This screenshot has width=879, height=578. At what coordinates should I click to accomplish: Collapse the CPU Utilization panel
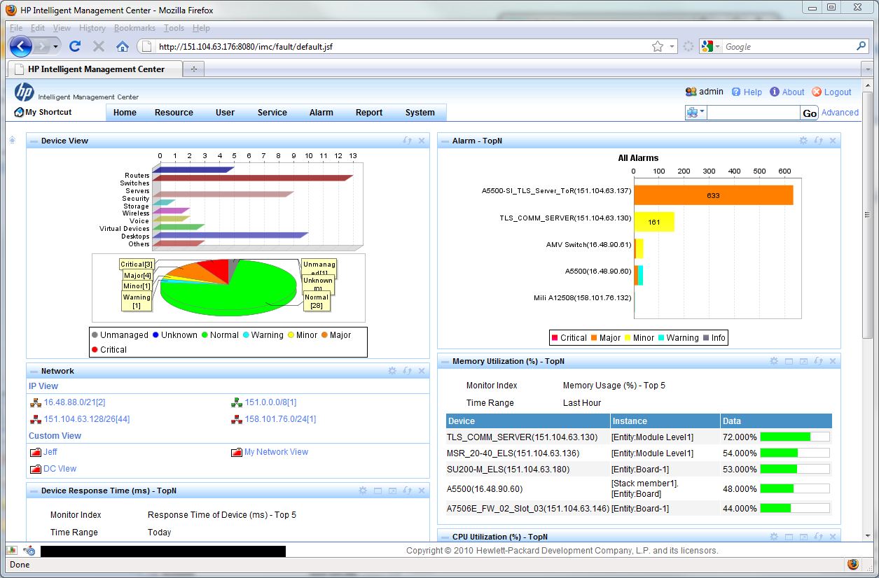444,537
